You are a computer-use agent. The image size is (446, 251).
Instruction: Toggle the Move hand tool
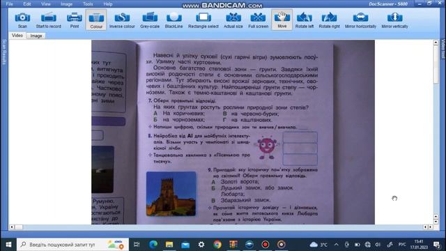[x=282, y=20]
